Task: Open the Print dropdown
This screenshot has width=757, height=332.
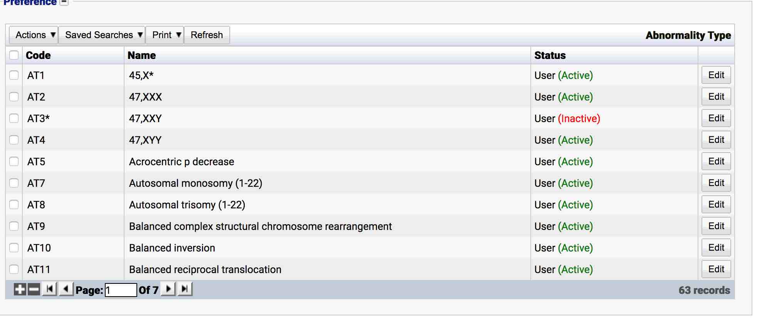Action: (165, 35)
